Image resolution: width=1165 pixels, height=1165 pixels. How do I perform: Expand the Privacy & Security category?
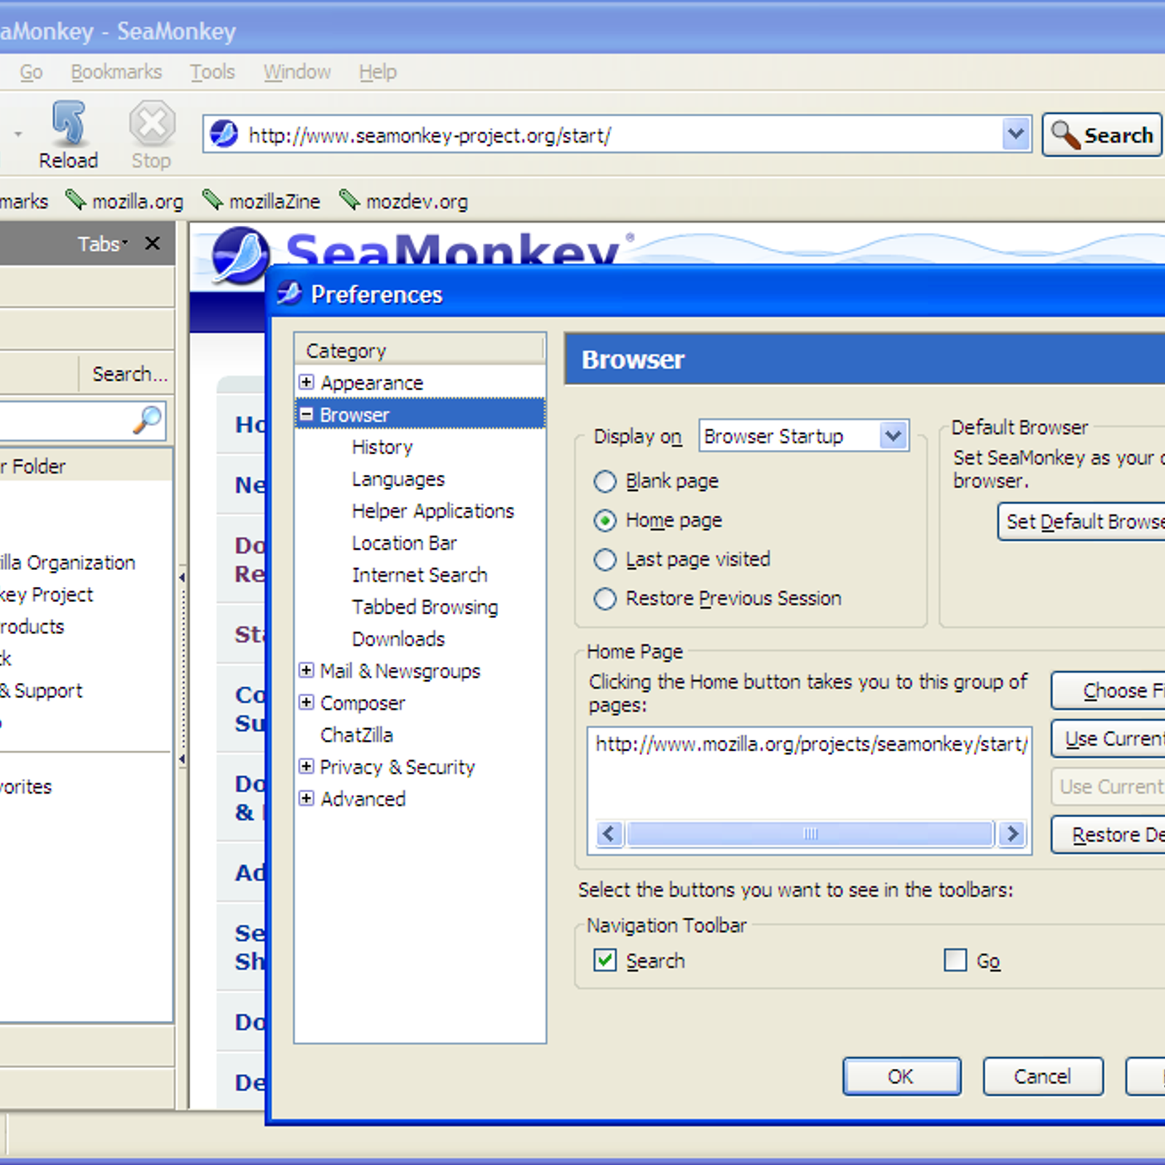(307, 767)
